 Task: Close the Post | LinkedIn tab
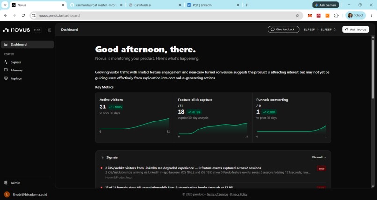tap(238, 5)
